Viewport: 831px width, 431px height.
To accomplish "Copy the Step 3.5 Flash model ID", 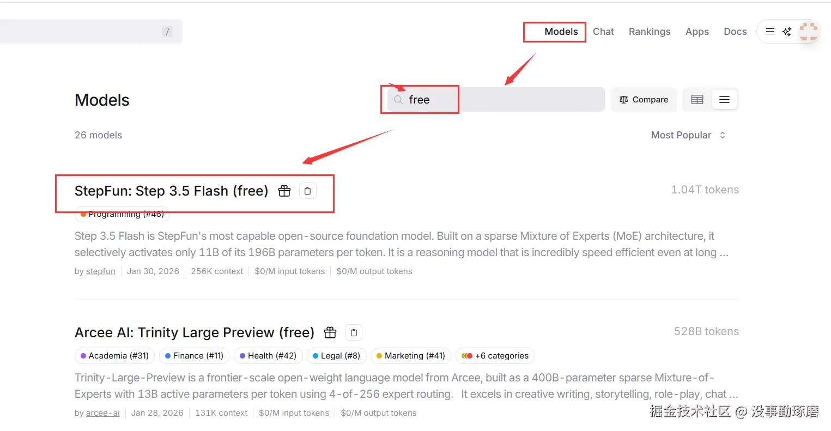I will pyautogui.click(x=307, y=191).
